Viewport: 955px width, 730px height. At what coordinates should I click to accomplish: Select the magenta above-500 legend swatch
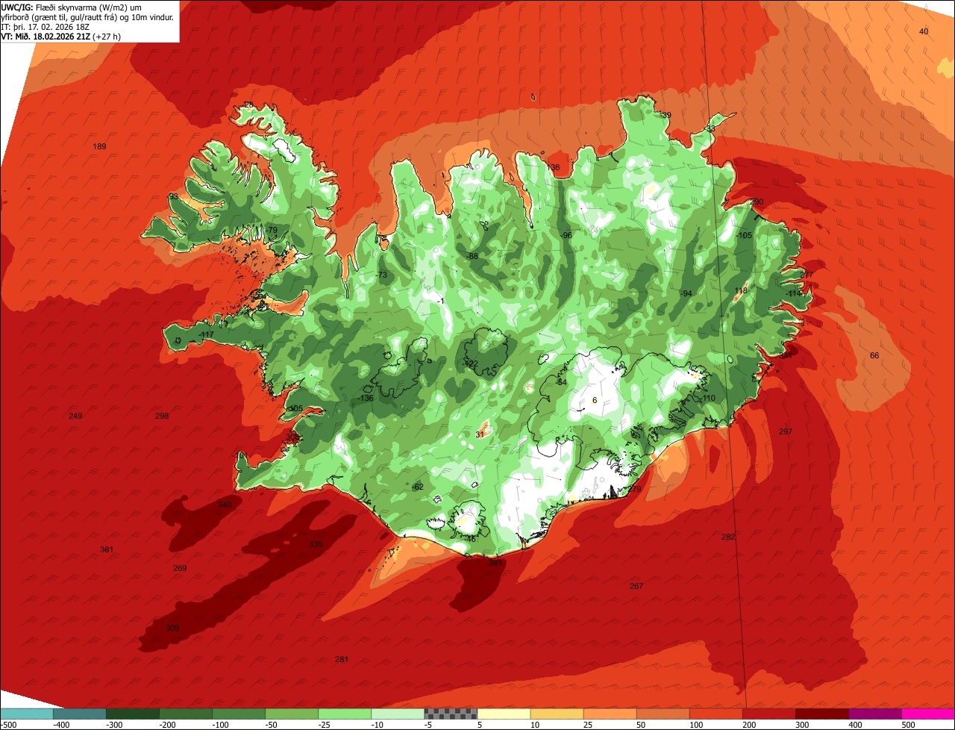[928, 714]
